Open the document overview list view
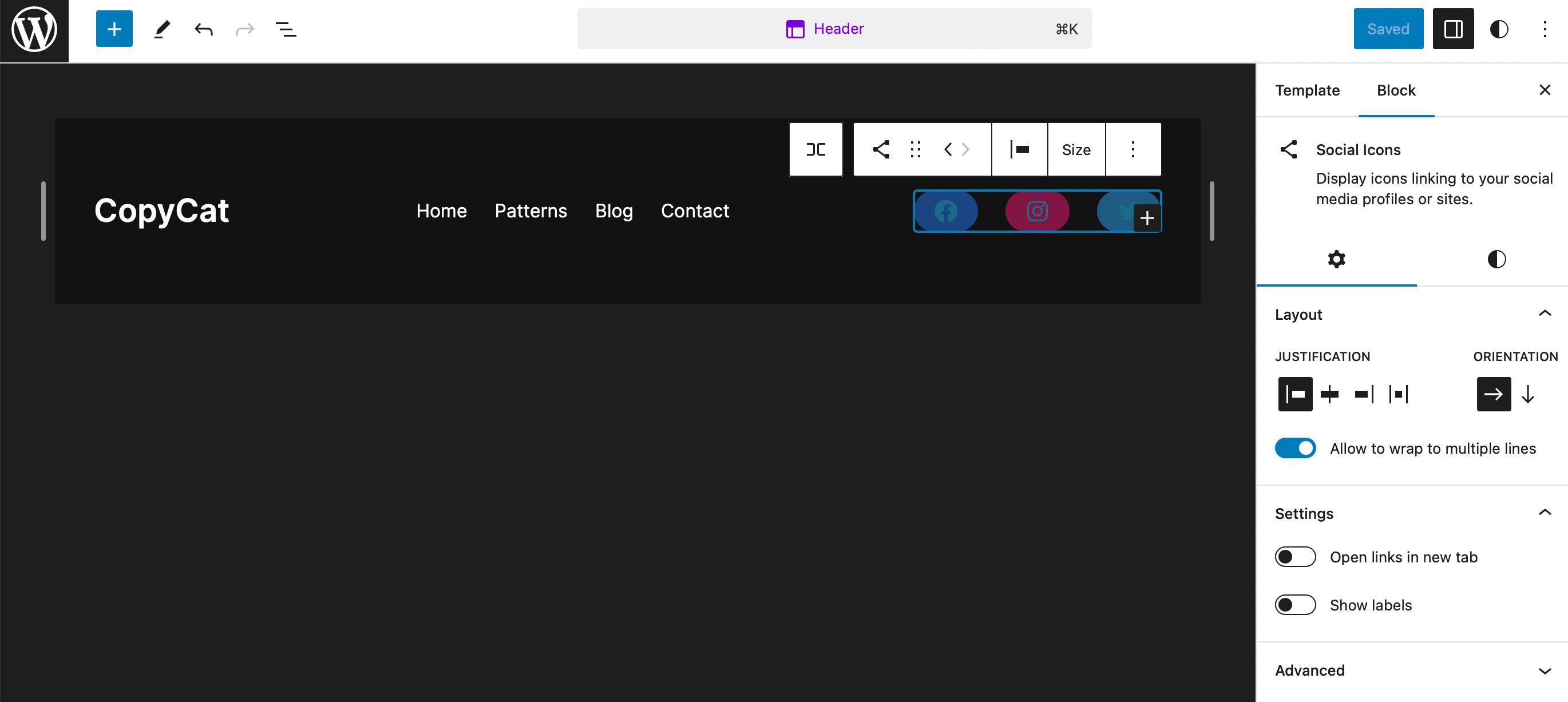 pos(286,29)
